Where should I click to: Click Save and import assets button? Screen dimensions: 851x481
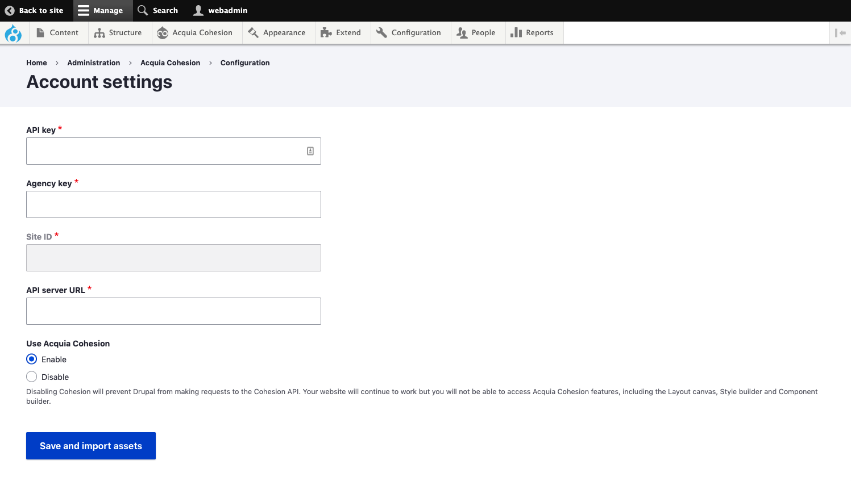point(91,446)
